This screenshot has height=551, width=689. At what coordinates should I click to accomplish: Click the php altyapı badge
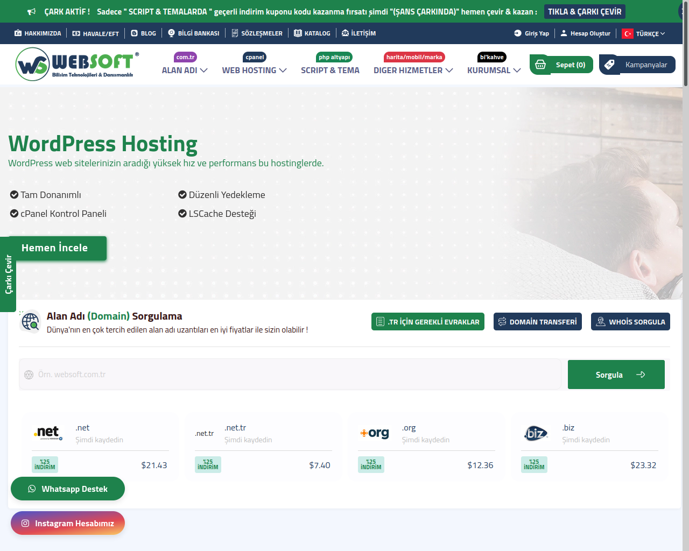pyautogui.click(x=334, y=57)
